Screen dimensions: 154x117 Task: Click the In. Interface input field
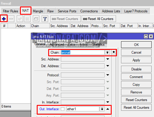pos(83,102)
